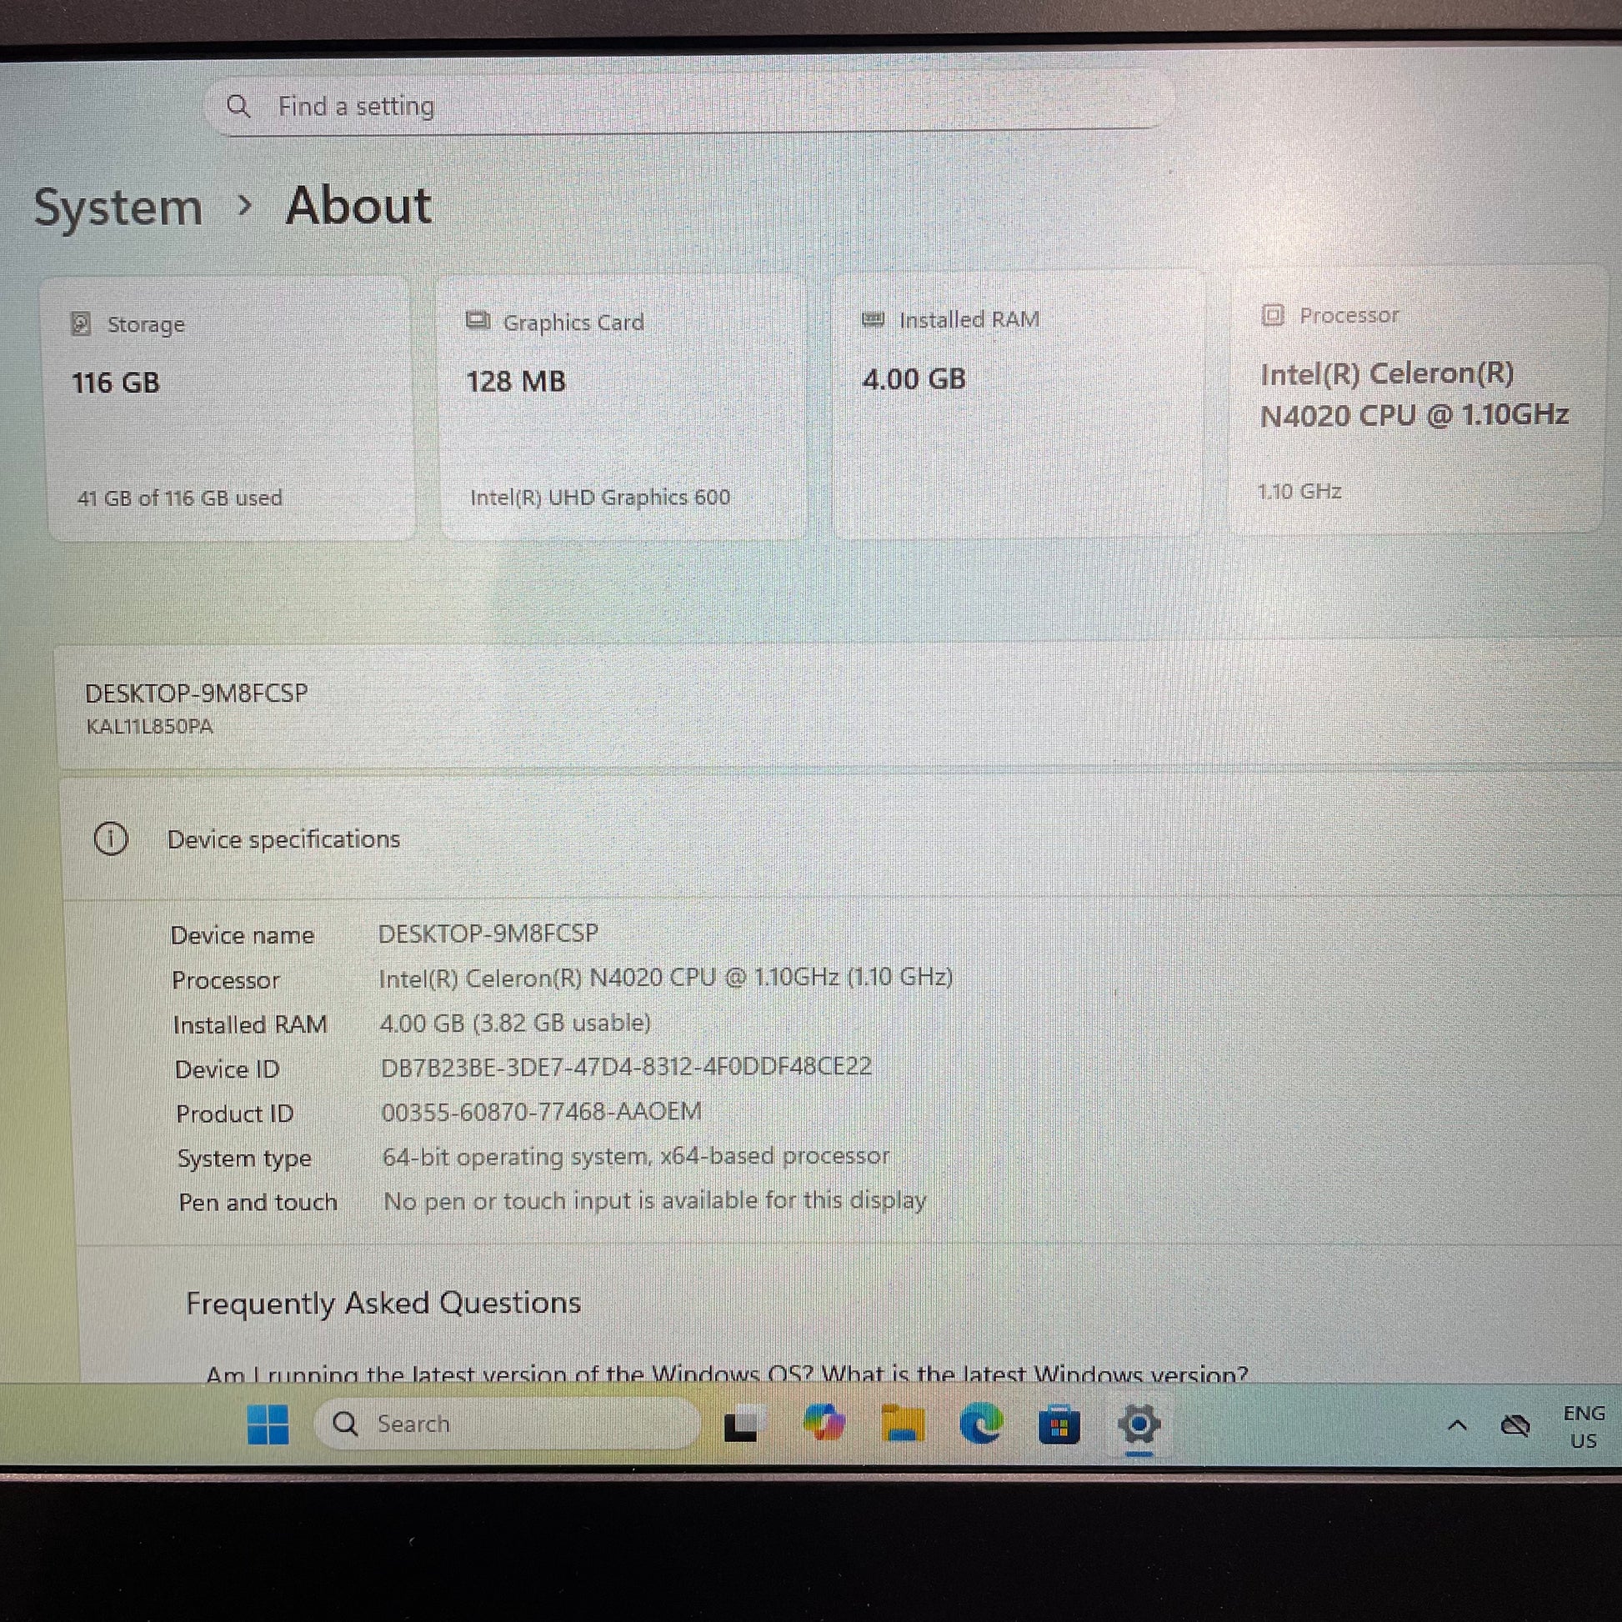The width and height of the screenshot is (1622, 1622).
Task: Click the Installed RAM chip icon
Action: pyautogui.click(x=874, y=319)
